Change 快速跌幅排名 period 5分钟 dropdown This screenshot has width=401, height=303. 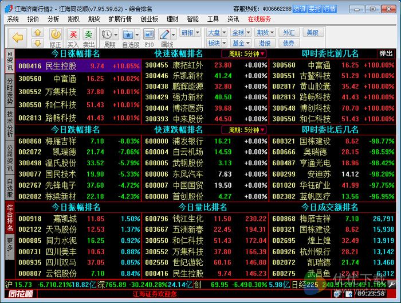pyautogui.click(x=244, y=130)
